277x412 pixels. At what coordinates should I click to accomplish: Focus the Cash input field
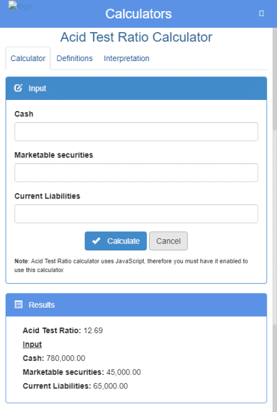(136, 131)
